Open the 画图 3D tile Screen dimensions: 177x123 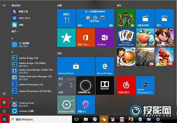85,104
